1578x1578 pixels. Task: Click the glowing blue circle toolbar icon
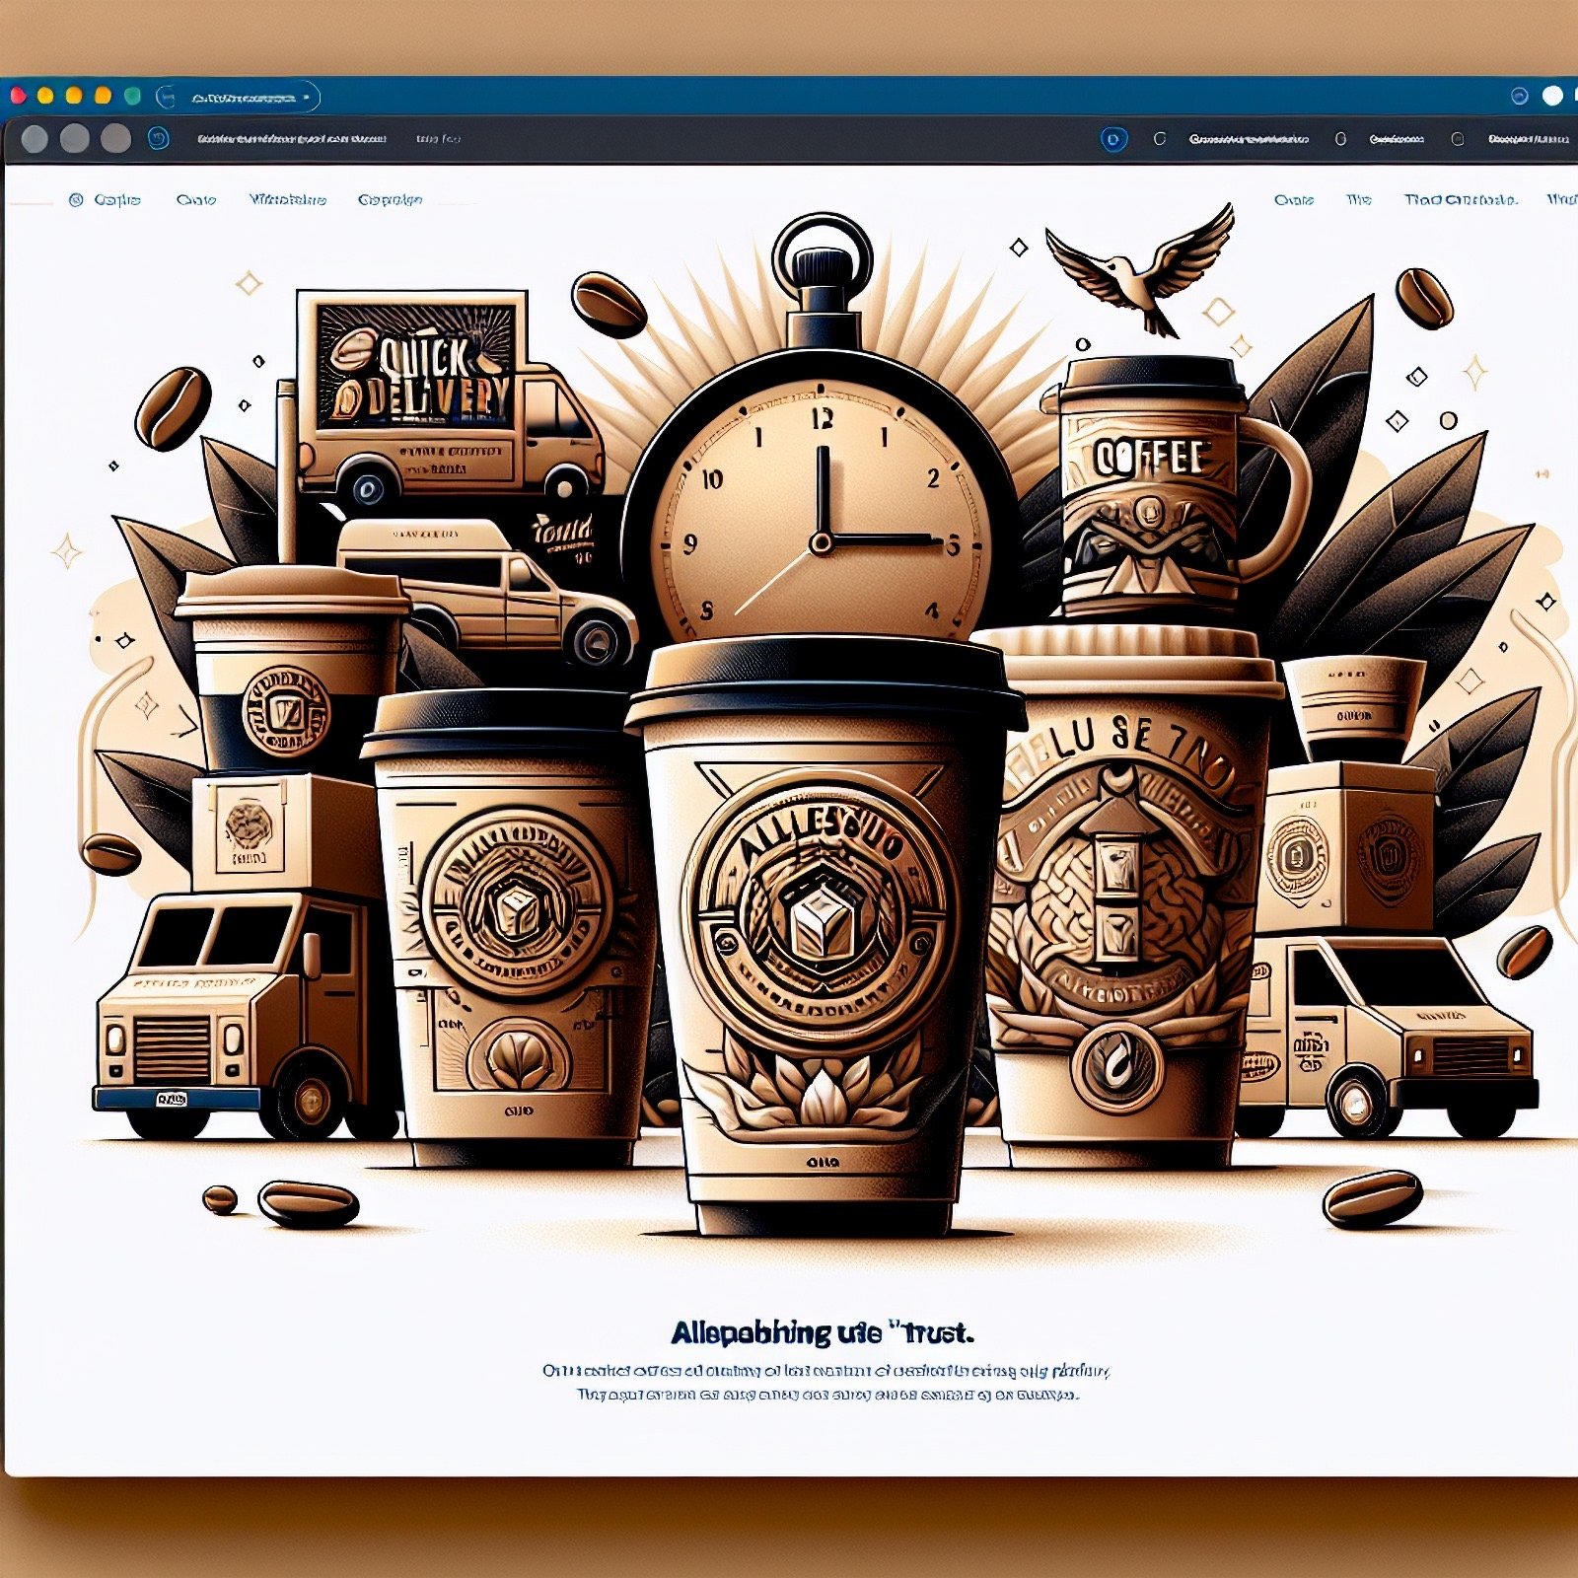tap(1112, 139)
